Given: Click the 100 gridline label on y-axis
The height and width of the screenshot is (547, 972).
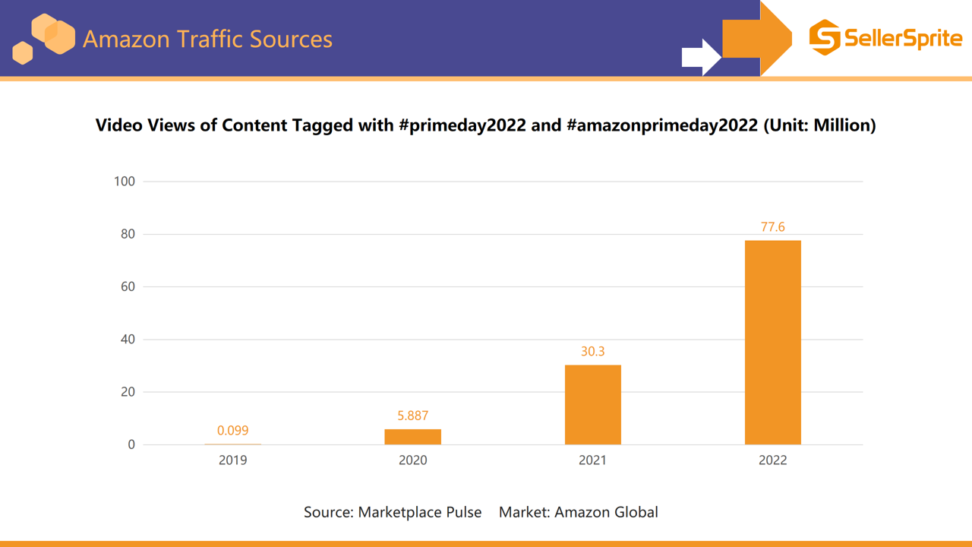Looking at the screenshot, I should (125, 181).
